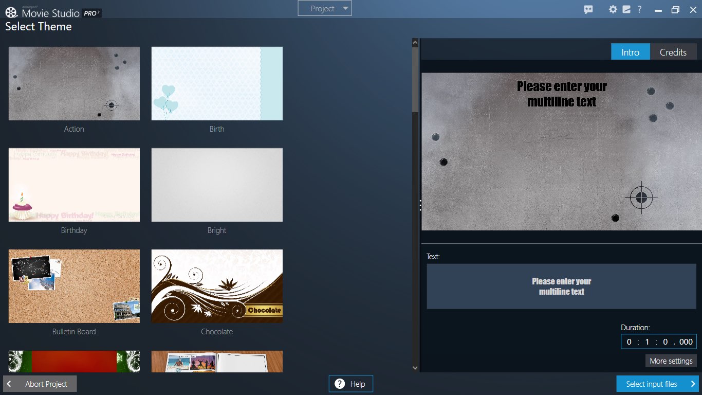Select the Birth theme thumbnail
Image resolution: width=702 pixels, height=395 pixels.
[x=217, y=84]
